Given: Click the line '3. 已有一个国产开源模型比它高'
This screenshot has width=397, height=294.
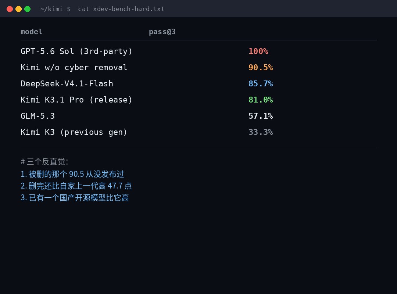Looking at the screenshot, I should pyautogui.click(x=75, y=197).
